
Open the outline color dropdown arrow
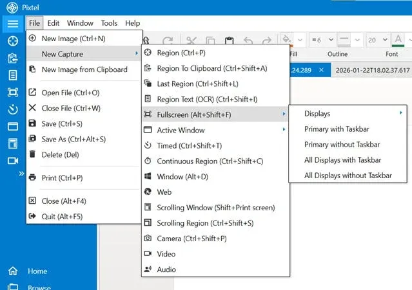[x=357, y=40]
